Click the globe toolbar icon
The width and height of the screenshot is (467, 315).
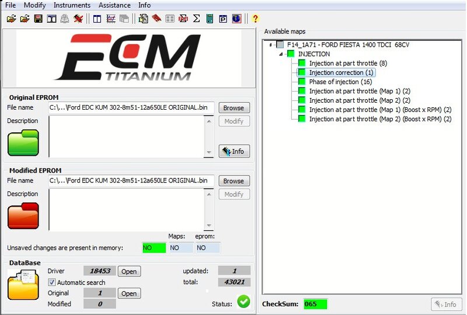tap(236, 19)
